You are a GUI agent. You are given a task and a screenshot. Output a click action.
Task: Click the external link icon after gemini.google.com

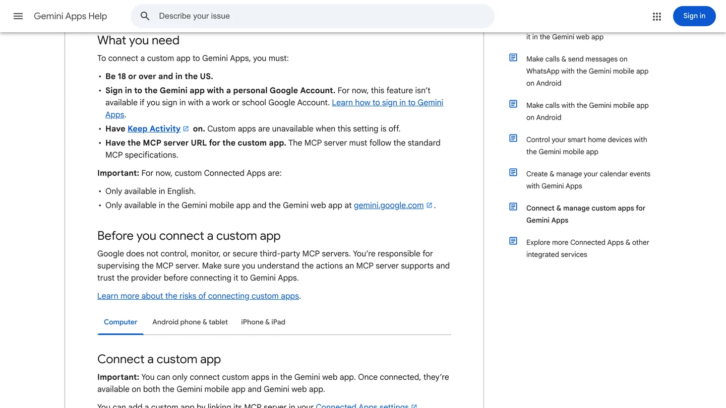point(430,205)
